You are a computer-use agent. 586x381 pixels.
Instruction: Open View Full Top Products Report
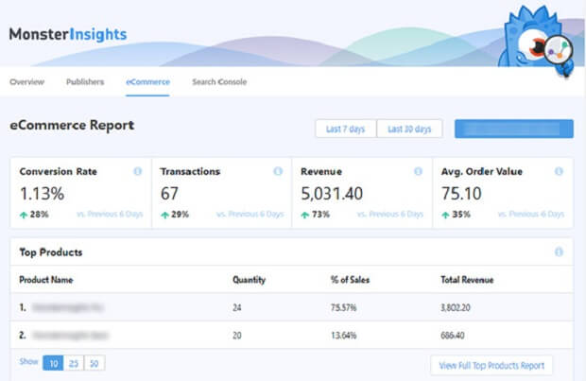tap(491, 365)
